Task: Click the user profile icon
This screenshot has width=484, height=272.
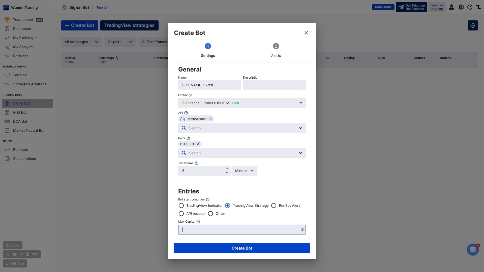Action: [451, 7]
